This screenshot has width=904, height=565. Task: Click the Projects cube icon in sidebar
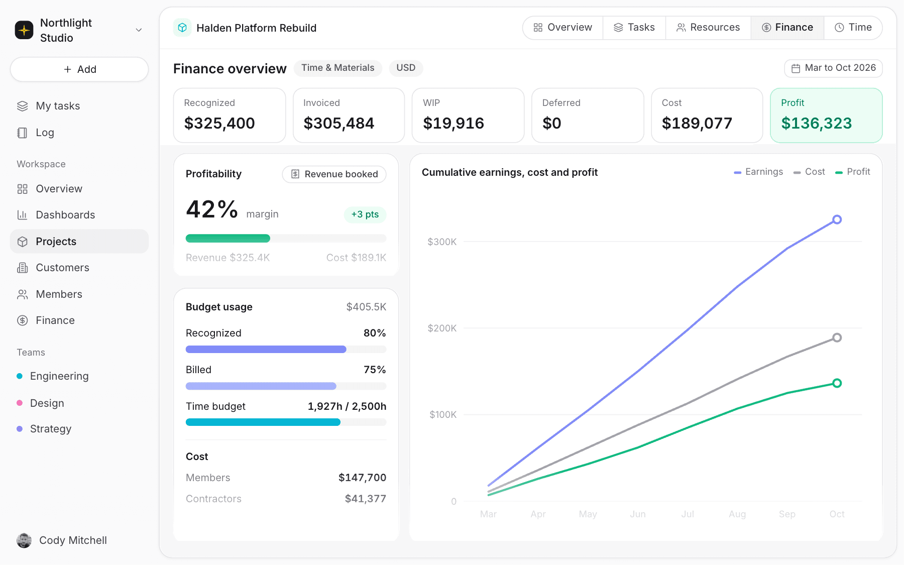point(23,242)
